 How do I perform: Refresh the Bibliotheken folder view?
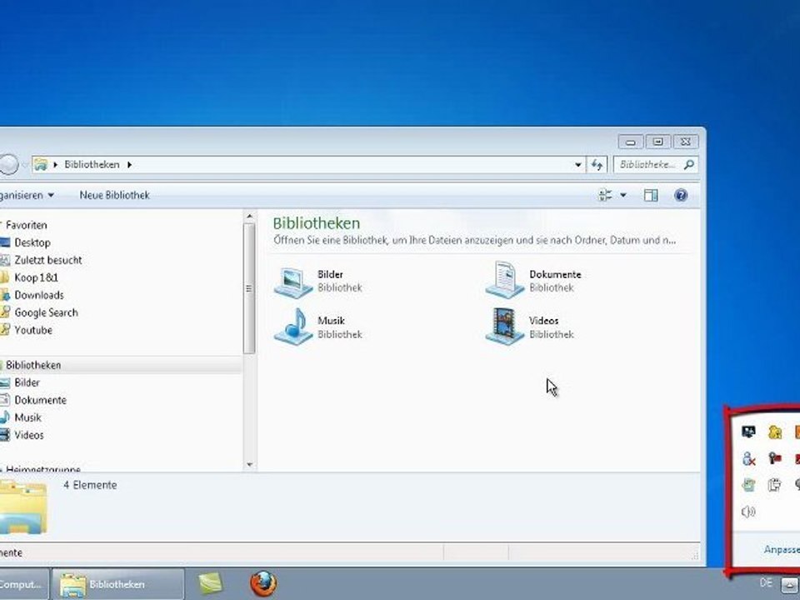597,165
